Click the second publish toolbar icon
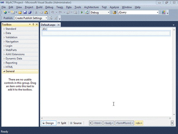The height and width of the screenshot is (134, 178). [56, 18]
